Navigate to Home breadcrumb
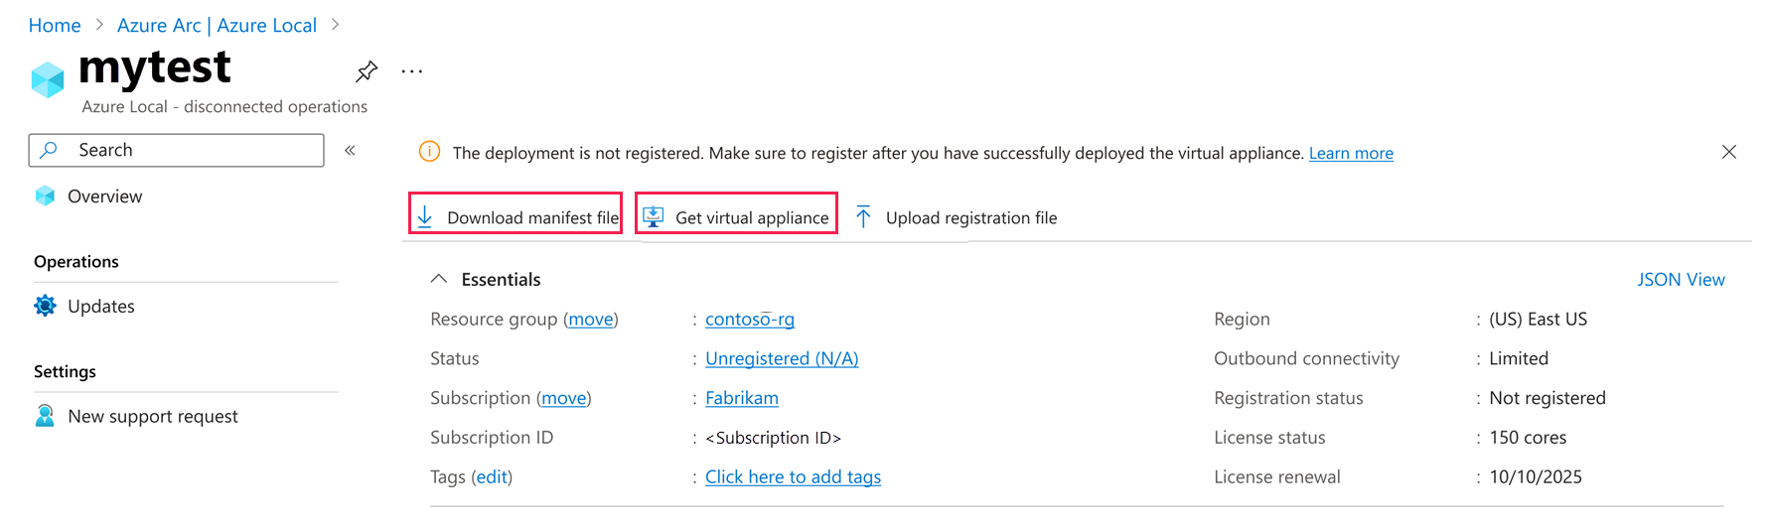Viewport: 1768px width, 527px height. point(55,26)
